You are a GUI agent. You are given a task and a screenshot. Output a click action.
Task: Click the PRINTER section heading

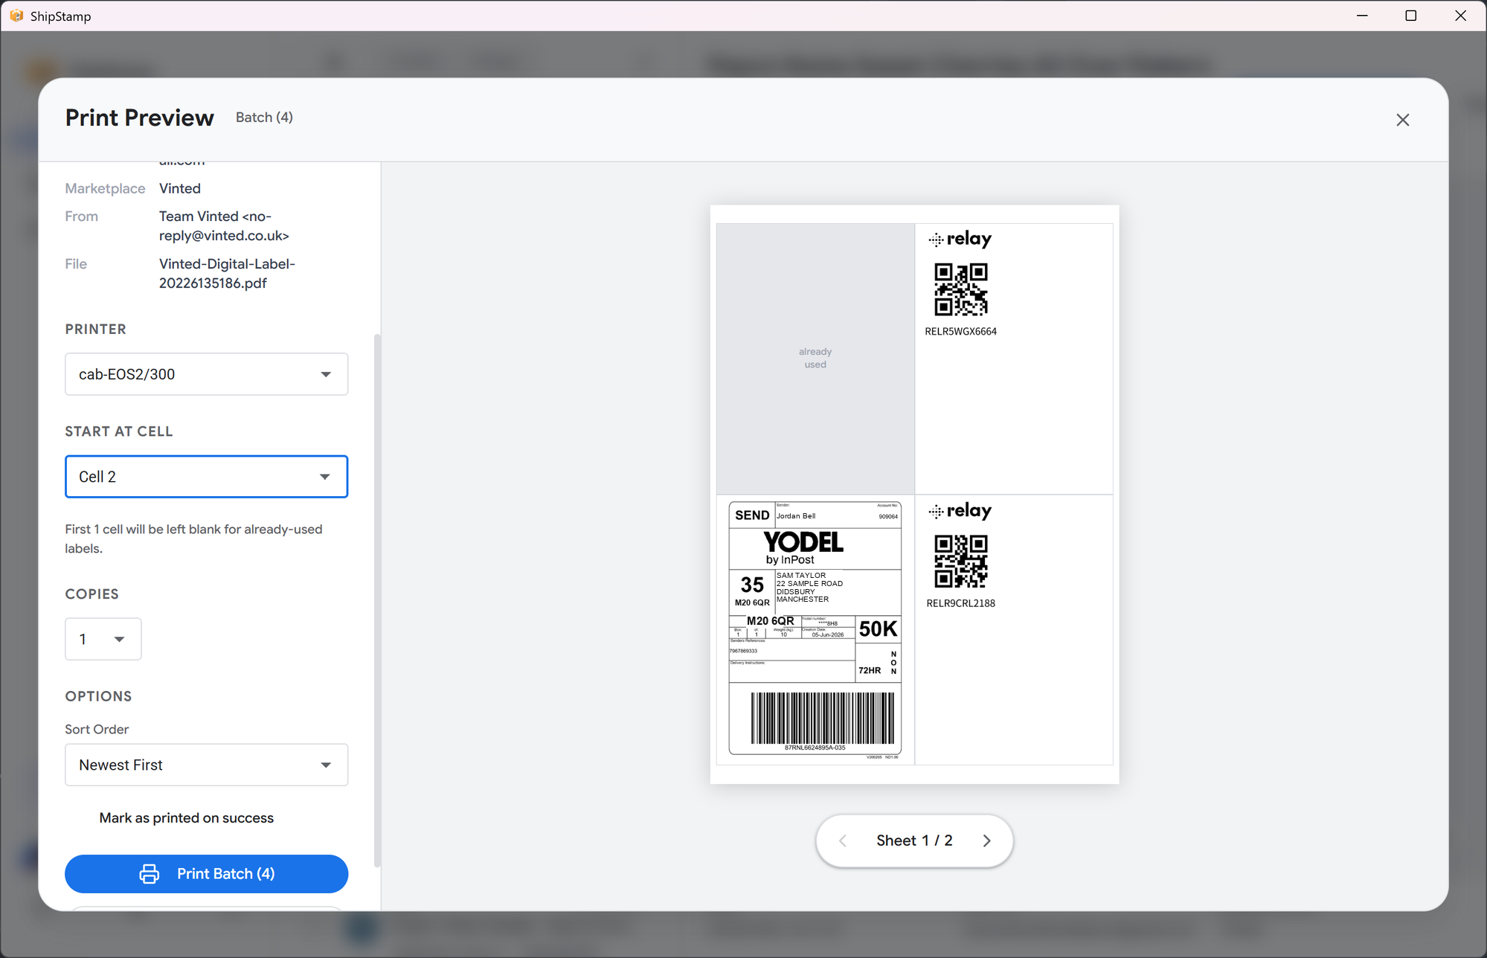click(x=95, y=329)
